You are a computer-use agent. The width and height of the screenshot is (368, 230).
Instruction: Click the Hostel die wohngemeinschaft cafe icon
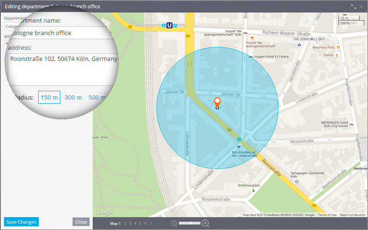(x=252, y=38)
